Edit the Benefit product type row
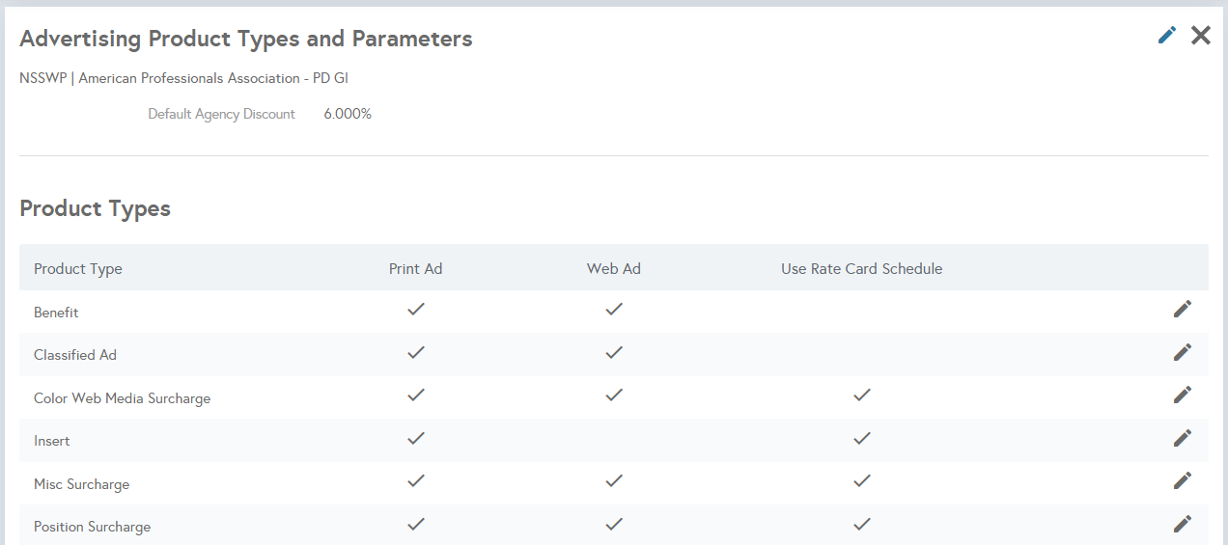This screenshot has width=1228, height=545. pos(1183,309)
